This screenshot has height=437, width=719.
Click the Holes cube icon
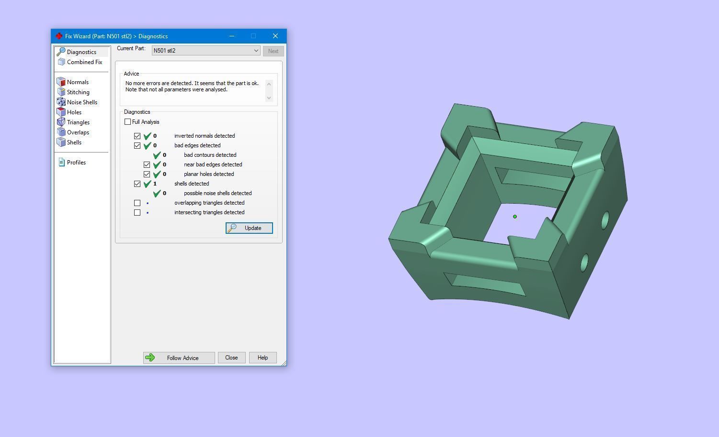[61, 112]
